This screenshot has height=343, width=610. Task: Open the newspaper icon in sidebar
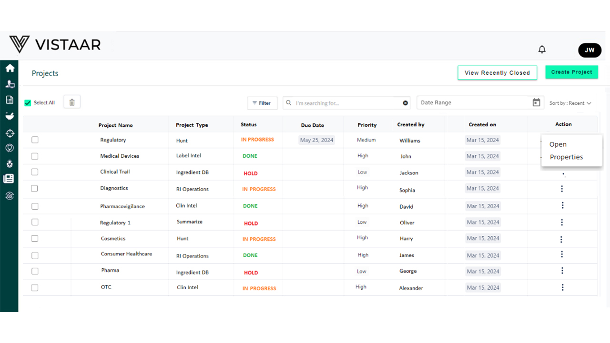(9, 179)
